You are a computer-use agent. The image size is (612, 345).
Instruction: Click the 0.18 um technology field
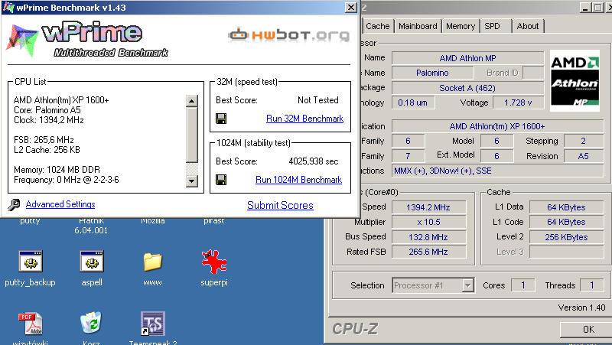(413, 103)
